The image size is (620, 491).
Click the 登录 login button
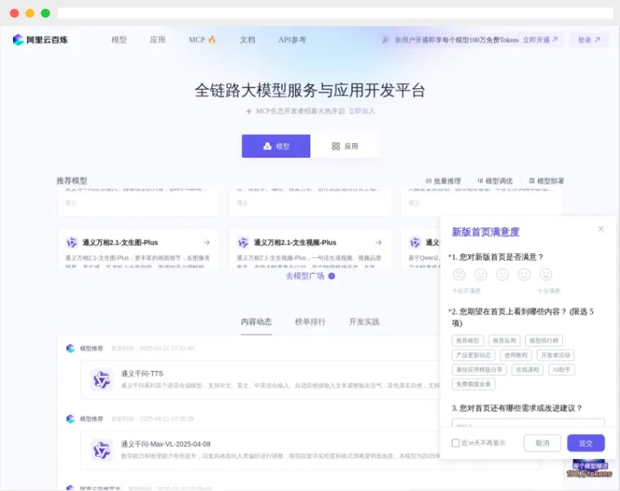tap(589, 40)
